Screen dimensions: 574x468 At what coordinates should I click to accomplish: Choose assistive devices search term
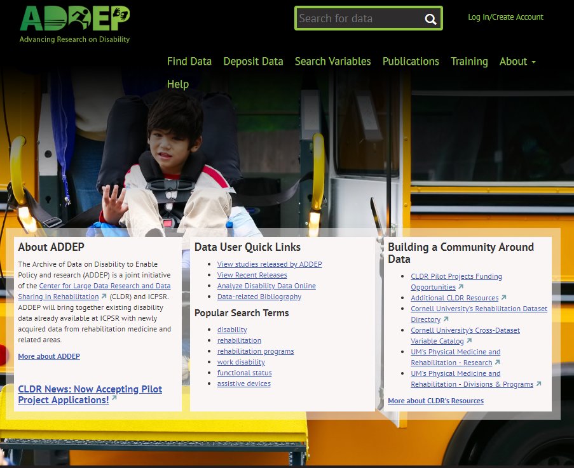(x=244, y=384)
